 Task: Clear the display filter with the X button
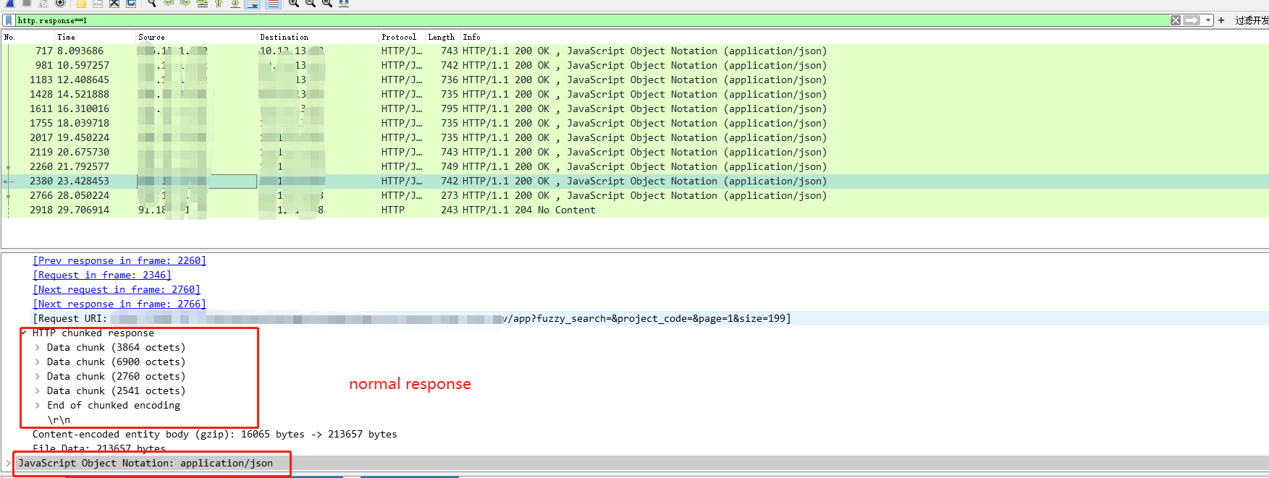tap(1176, 20)
